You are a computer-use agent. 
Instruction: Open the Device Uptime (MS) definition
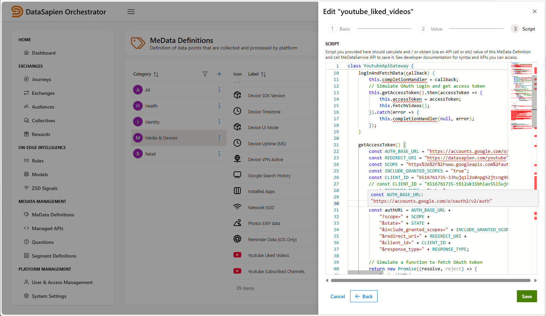(267, 144)
